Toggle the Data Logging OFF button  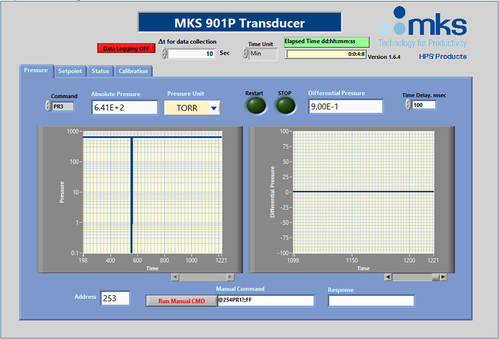(x=126, y=48)
